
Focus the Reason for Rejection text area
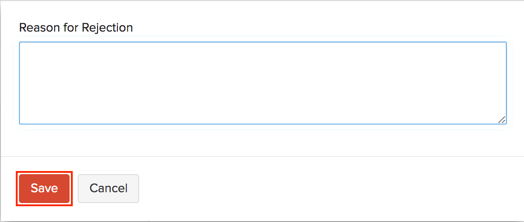[262, 83]
